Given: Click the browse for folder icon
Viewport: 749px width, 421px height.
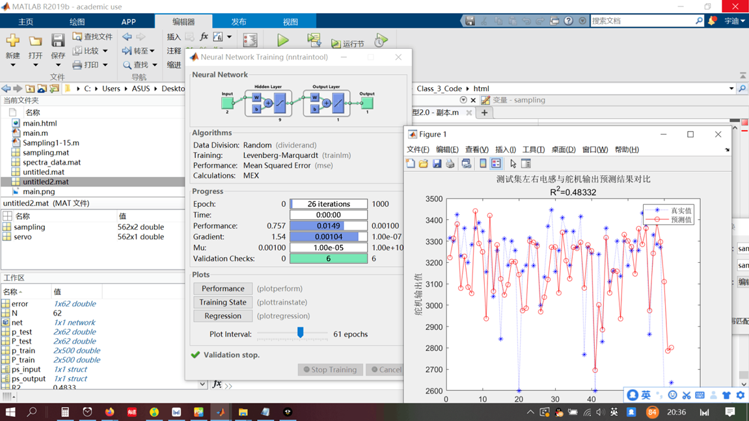Looking at the screenshot, I should [x=42, y=88].
